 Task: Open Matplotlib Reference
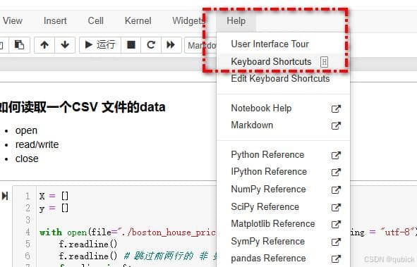[x=283, y=224]
